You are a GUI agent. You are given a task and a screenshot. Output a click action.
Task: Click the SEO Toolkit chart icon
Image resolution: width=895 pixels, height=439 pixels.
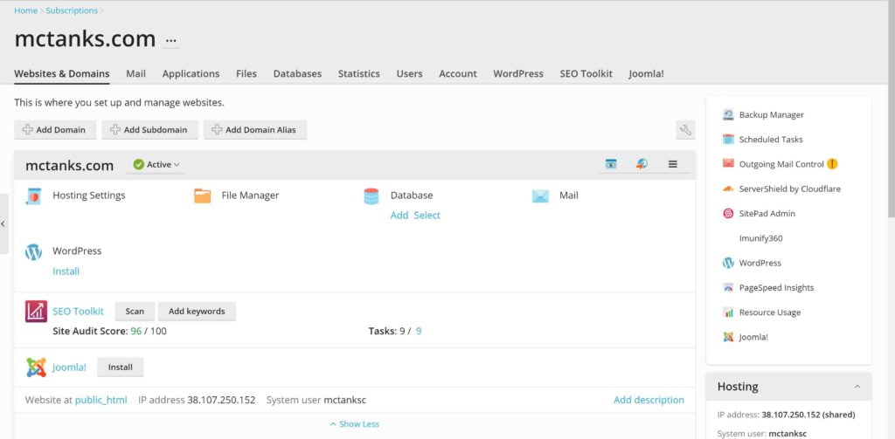click(36, 312)
